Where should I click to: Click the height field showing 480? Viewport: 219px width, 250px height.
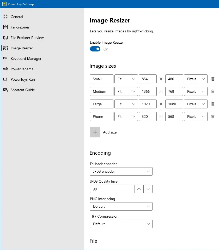click(x=174, y=79)
